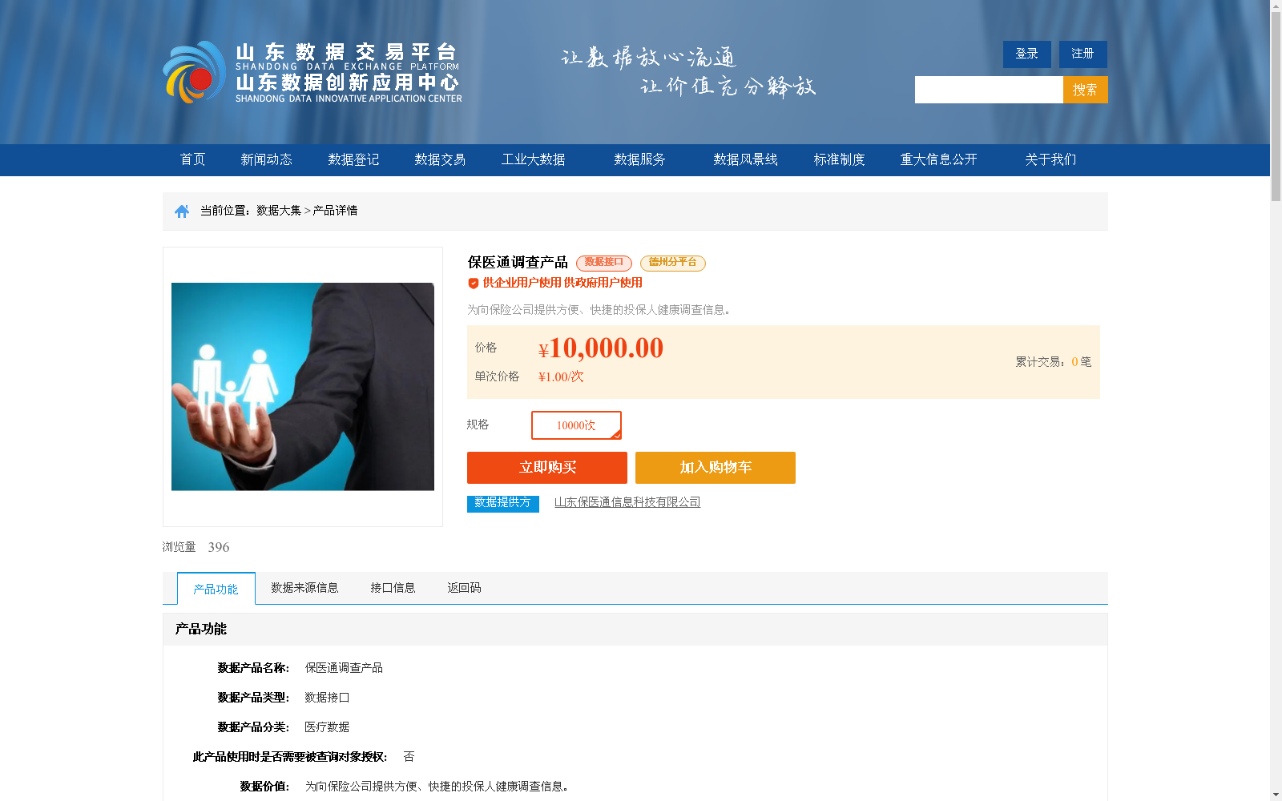This screenshot has width=1282, height=801.
Task: Click the 数据接口 tag badge
Action: [604, 263]
